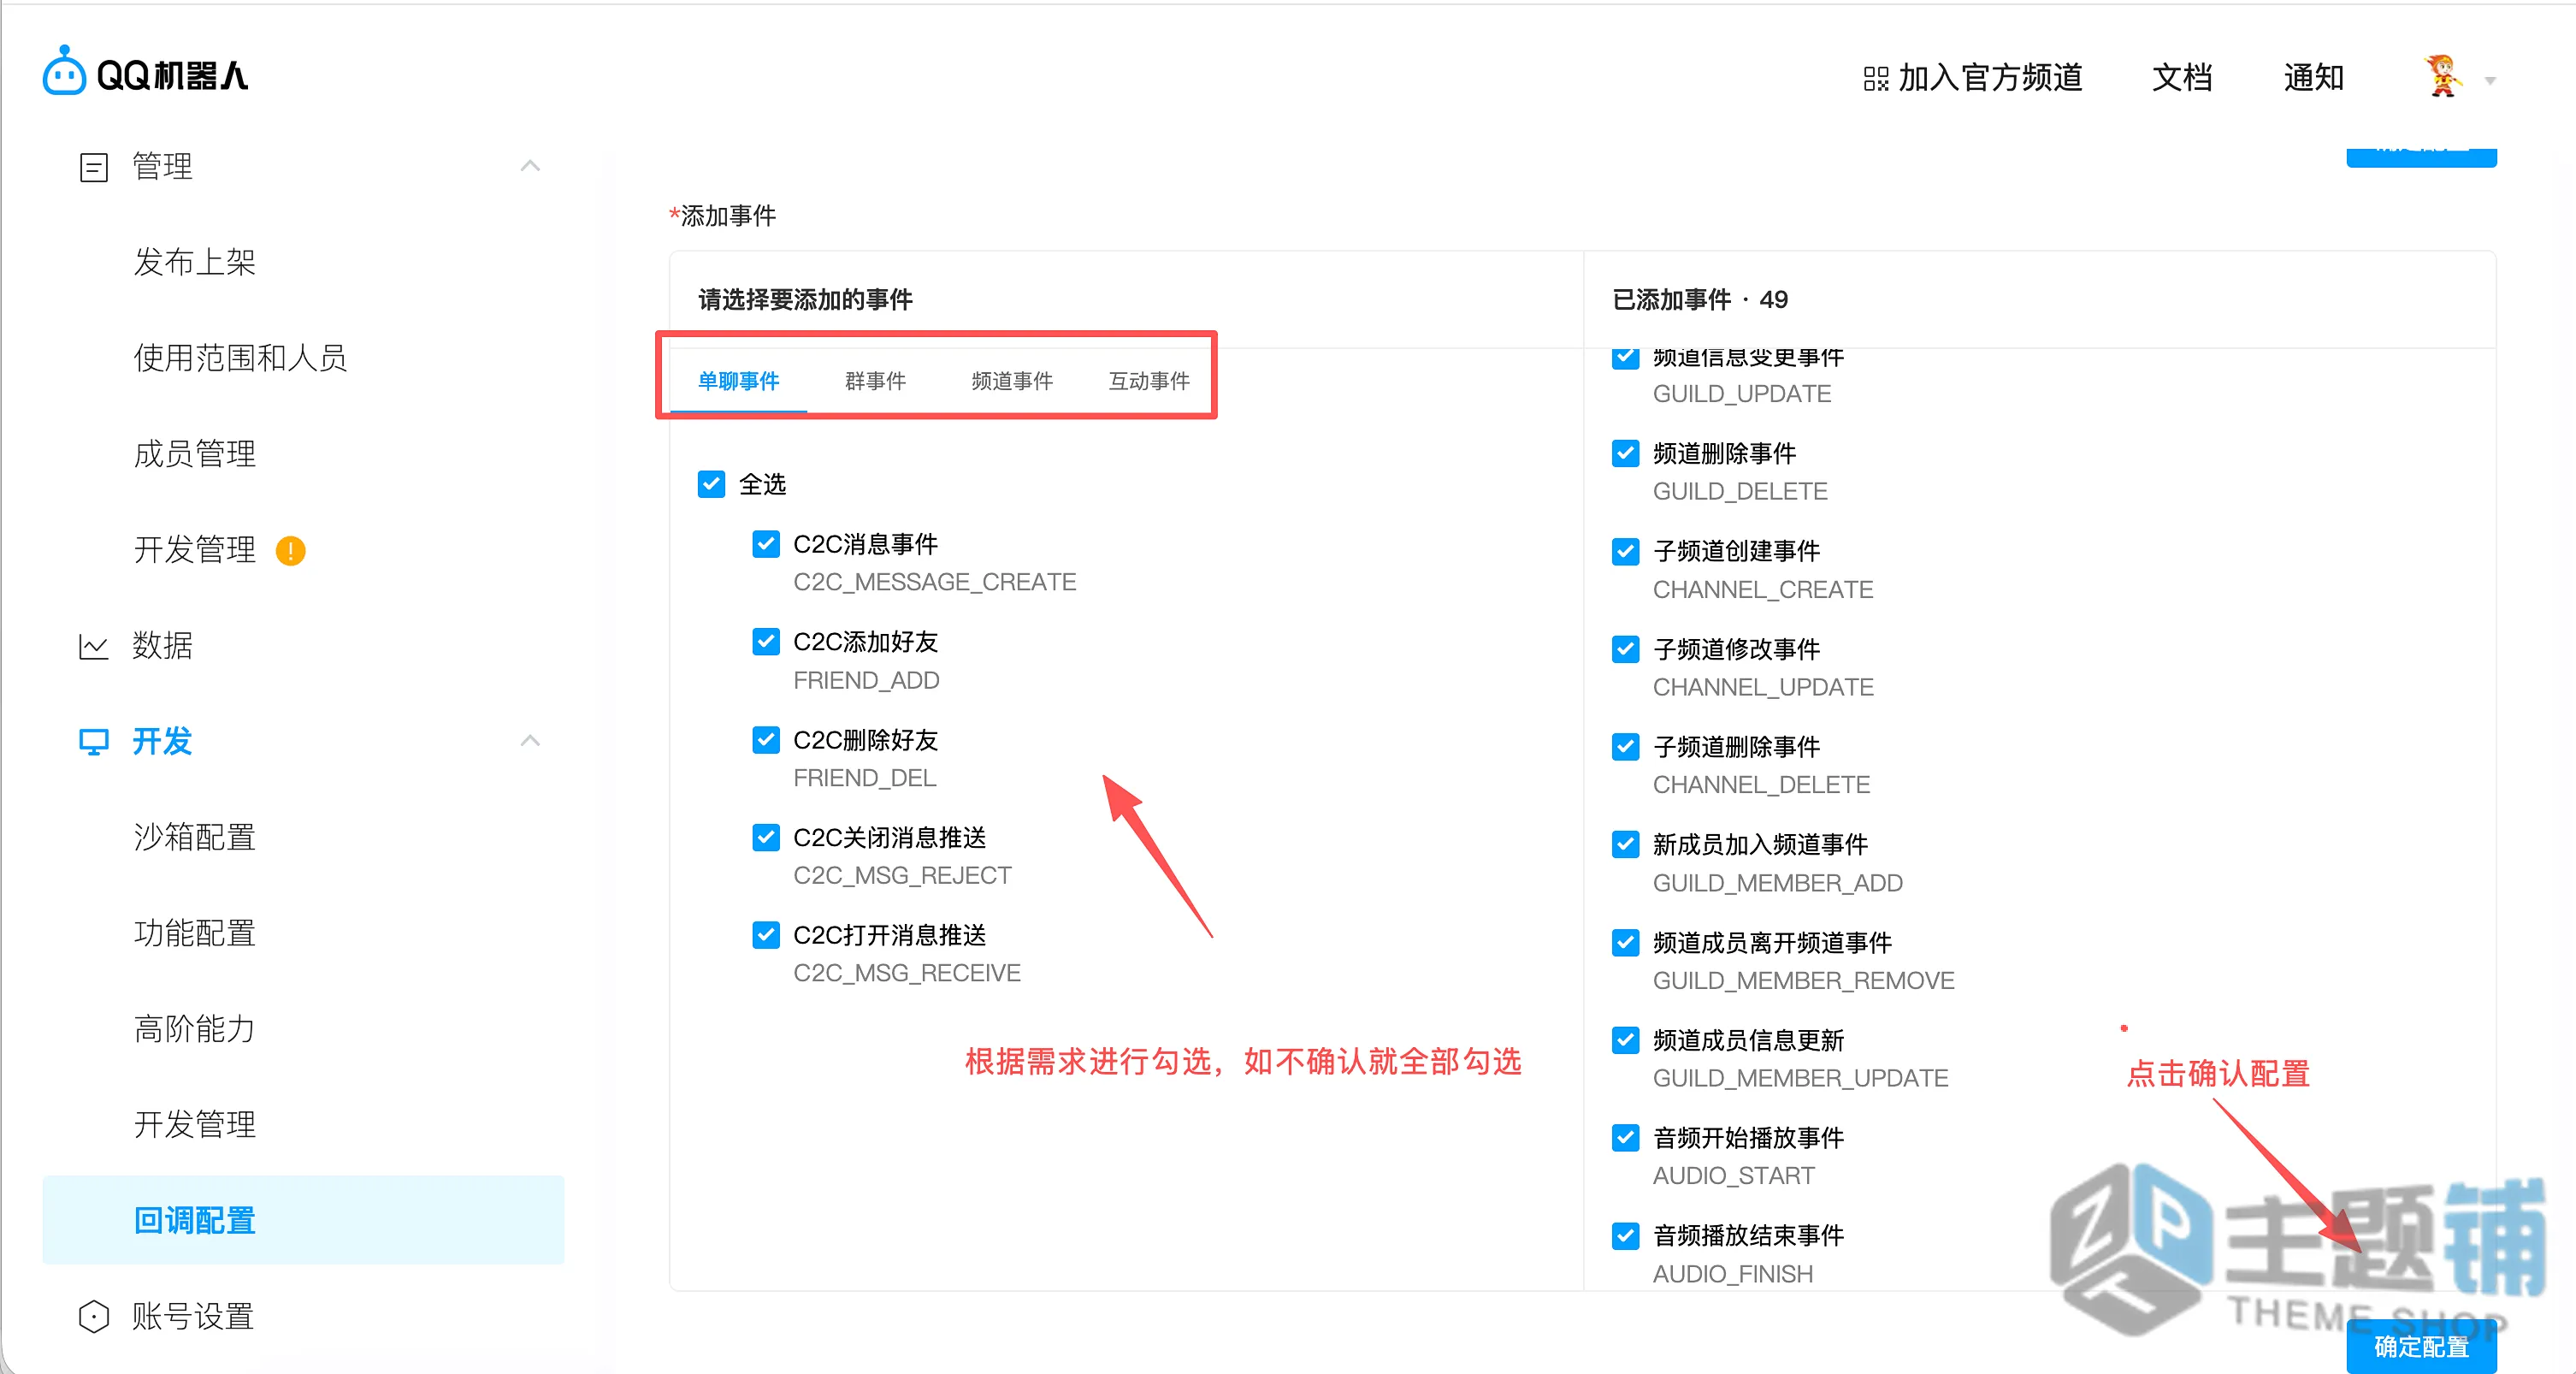The height and width of the screenshot is (1374, 2576).
Task: Click the 加入官方频道 grid icon
Action: click(1875, 78)
